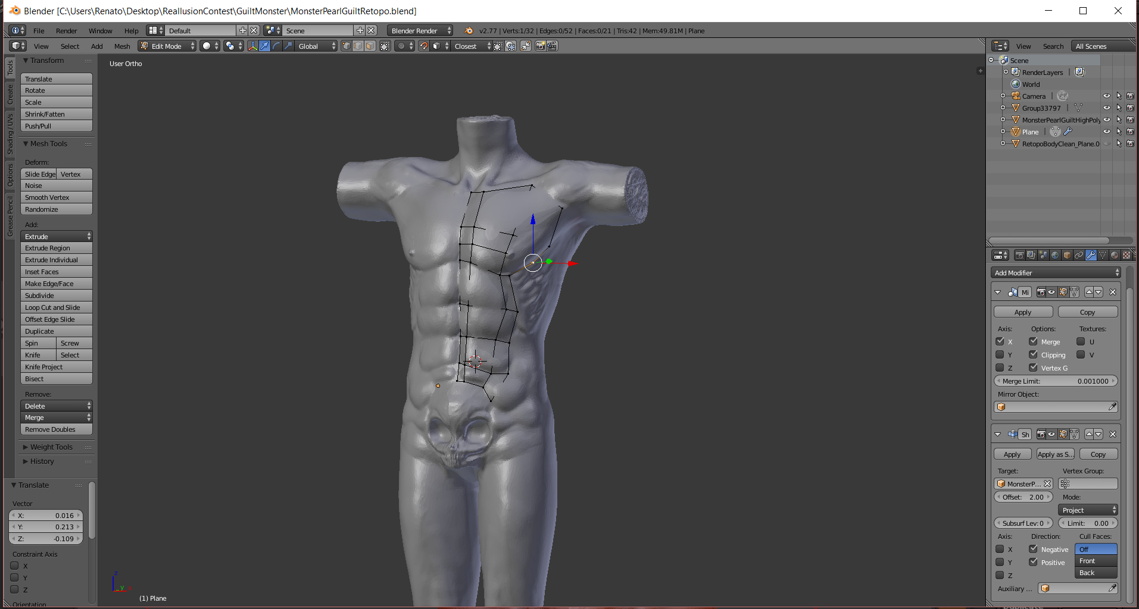Open the Mesh menu in 3D view header

pyautogui.click(x=122, y=46)
